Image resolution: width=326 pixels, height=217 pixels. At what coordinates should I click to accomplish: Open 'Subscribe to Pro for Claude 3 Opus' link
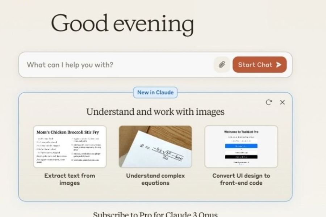(x=155, y=214)
